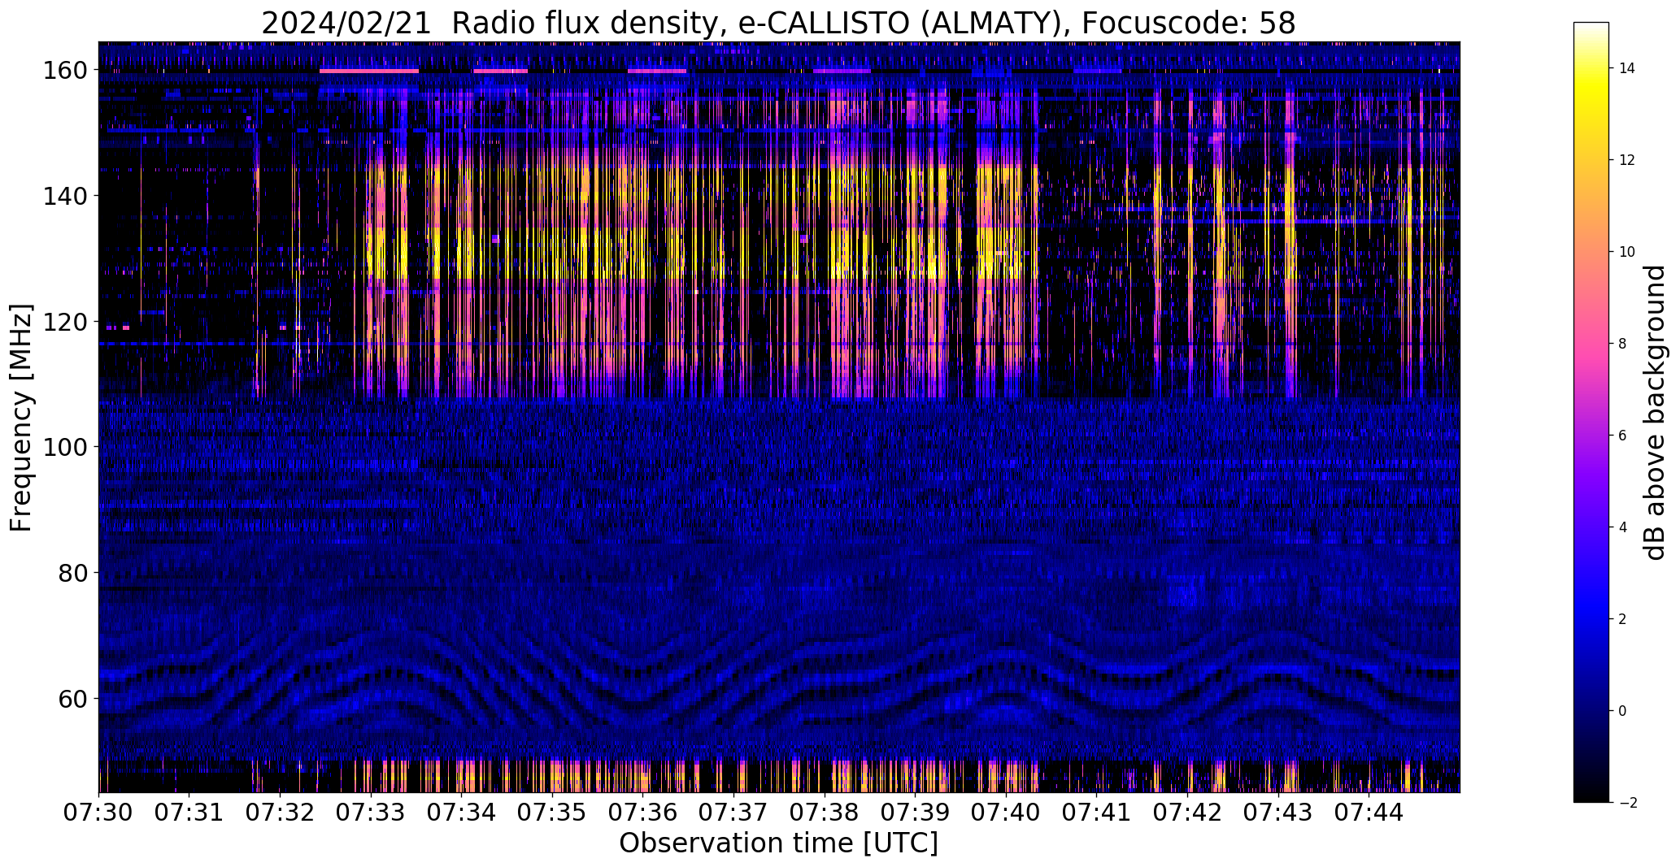Click the colorbar tick value 12
Image resolution: width=1680 pixels, height=867 pixels.
point(1627,160)
